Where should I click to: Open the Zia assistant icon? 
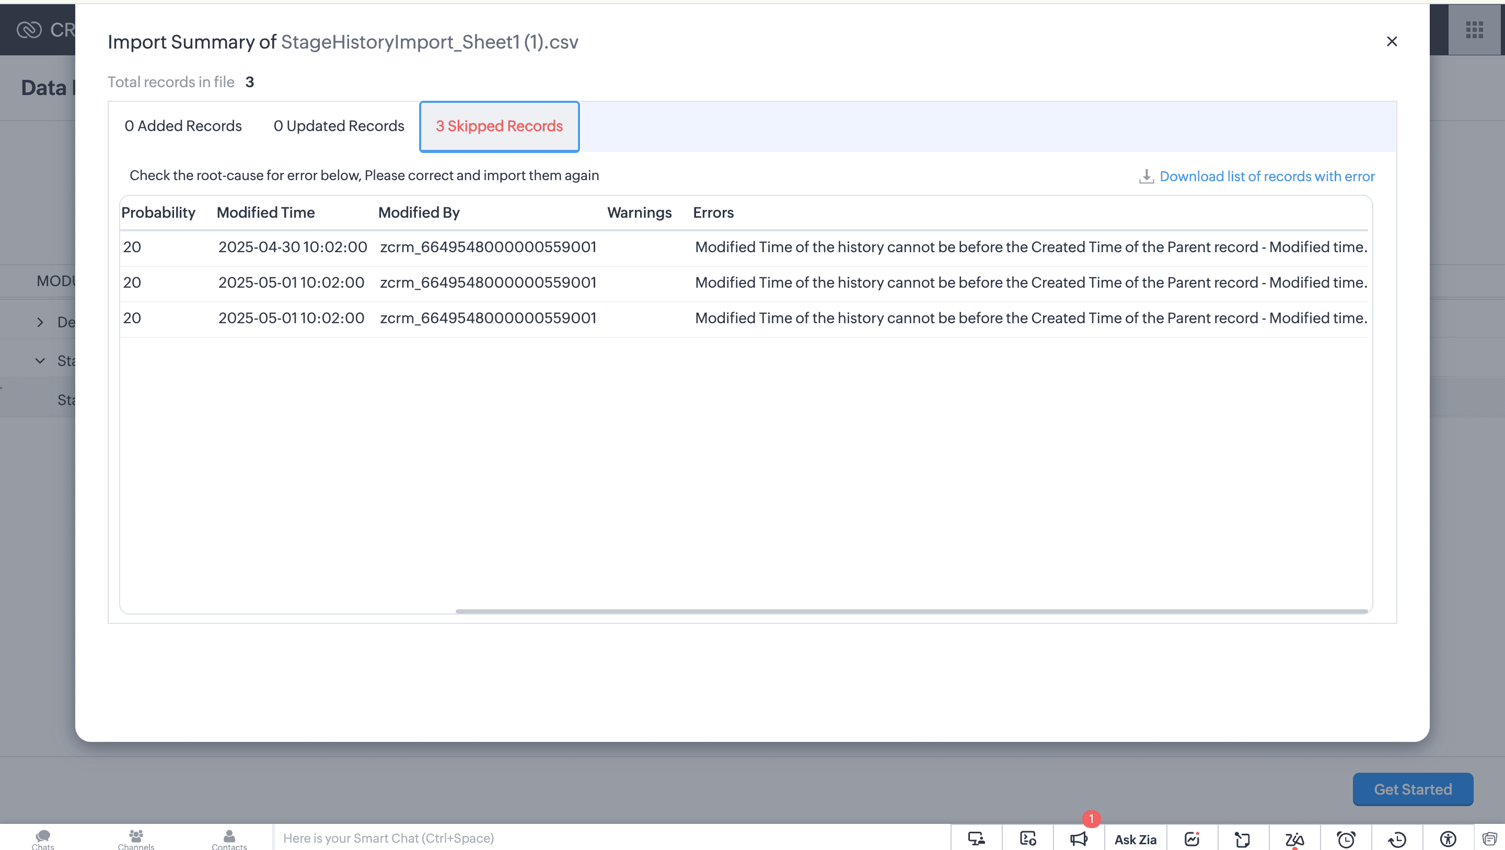(x=1294, y=839)
